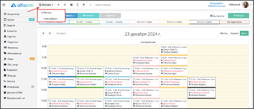The width and height of the screenshot is (254, 109).
Task: Open the red bell notifications icon
Action: (x=90, y=5)
